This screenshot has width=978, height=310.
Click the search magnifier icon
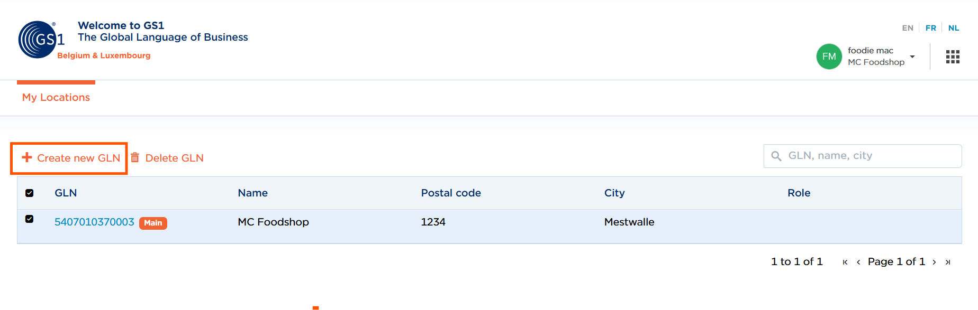pyautogui.click(x=776, y=156)
